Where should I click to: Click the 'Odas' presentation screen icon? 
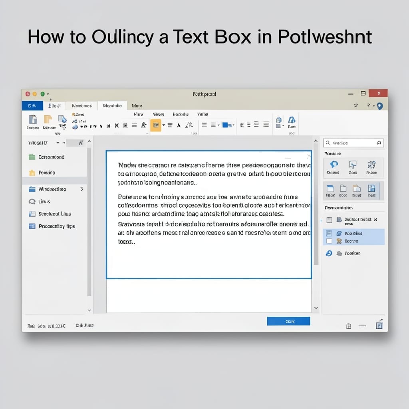click(x=353, y=165)
